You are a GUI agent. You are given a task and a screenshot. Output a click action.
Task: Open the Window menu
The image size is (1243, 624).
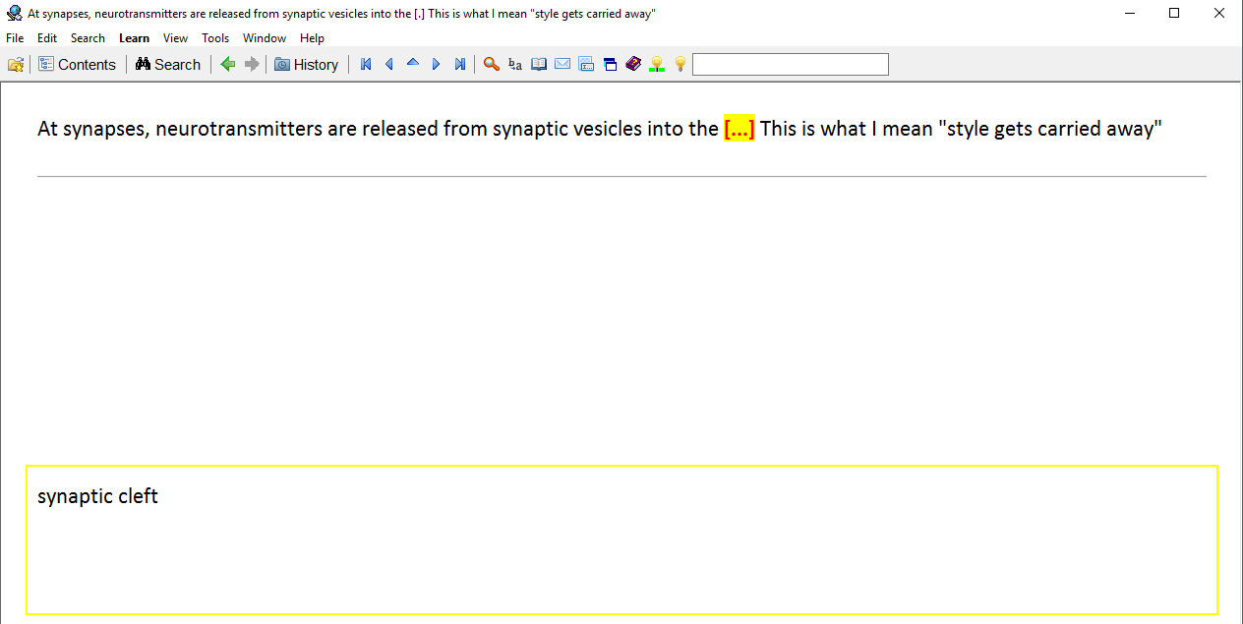pos(265,38)
